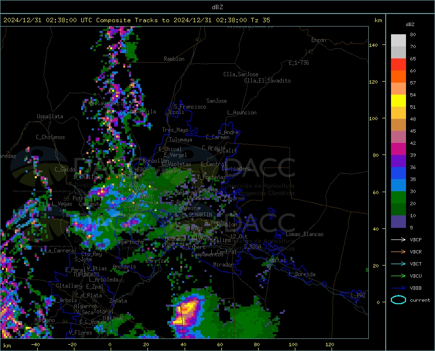This screenshot has height=351, width=435.
Task: Click the cyan VBCT arrow legend icon
Action: 398,264
